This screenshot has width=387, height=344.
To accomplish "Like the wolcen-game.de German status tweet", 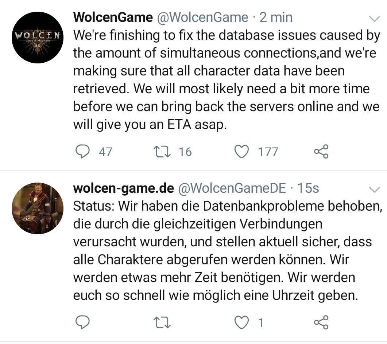I will click(241, 322).
